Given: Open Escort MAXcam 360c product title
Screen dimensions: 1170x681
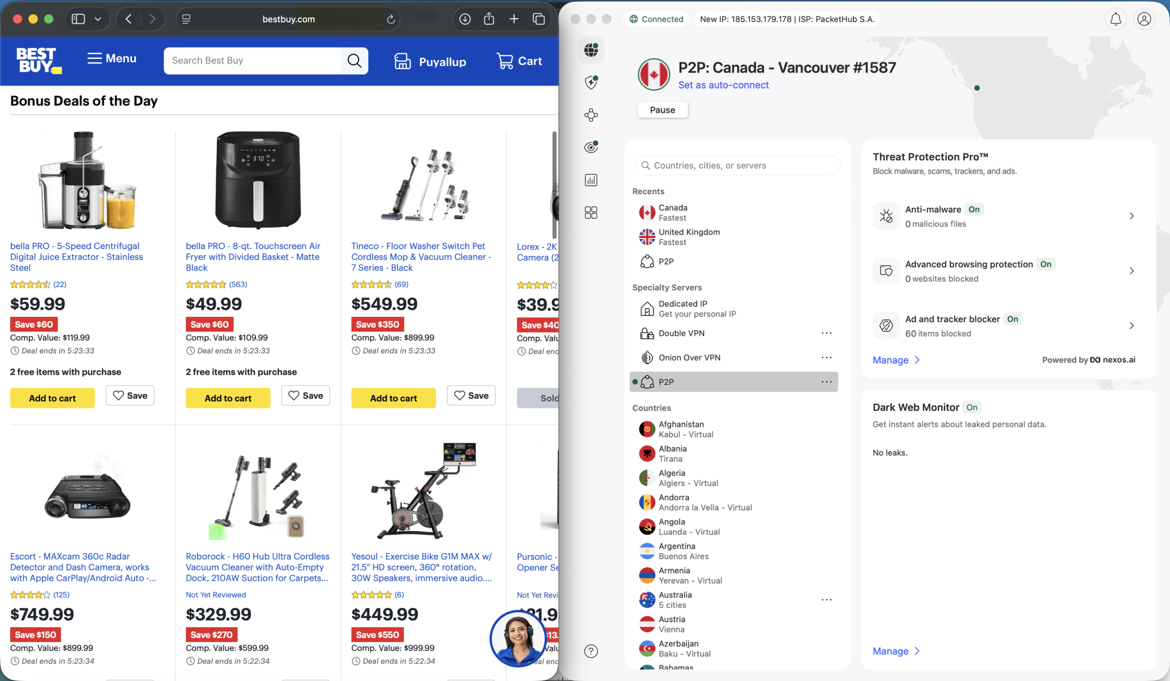Looking at the screenshot, I should coord(83,567).
